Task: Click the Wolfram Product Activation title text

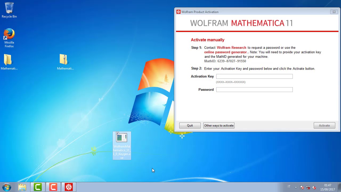Action: click(x=200, y=12)
